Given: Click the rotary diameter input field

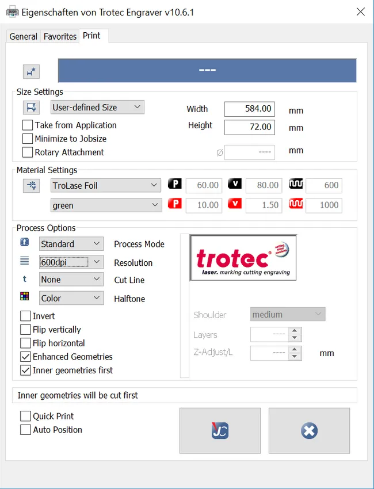Looking at the screenshot, I should (x=250, y=152).
